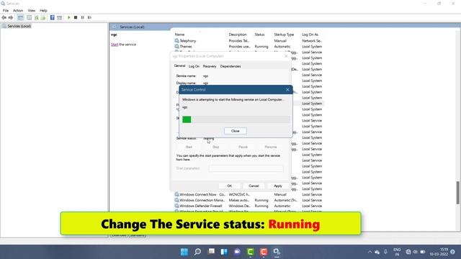Open Teams Chat taskbar icon

(x=237, y=252)
